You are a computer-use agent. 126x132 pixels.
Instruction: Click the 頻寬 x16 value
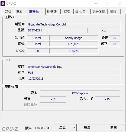(53, 99)
